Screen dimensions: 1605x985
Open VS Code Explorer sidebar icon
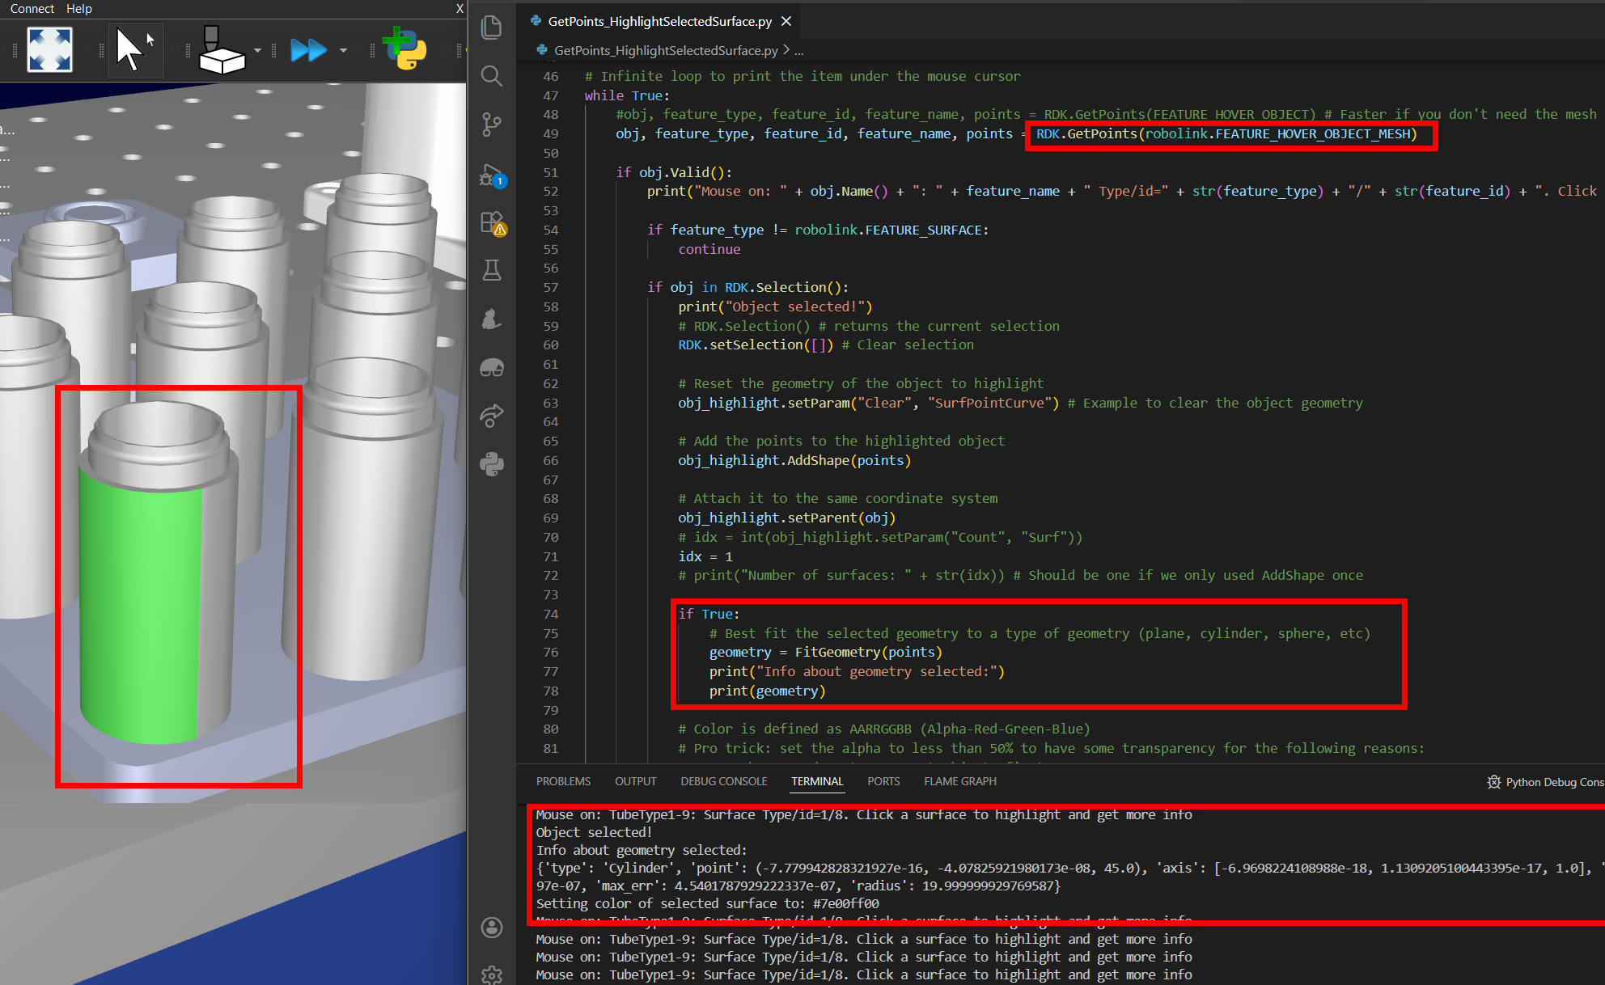point(492,27)
